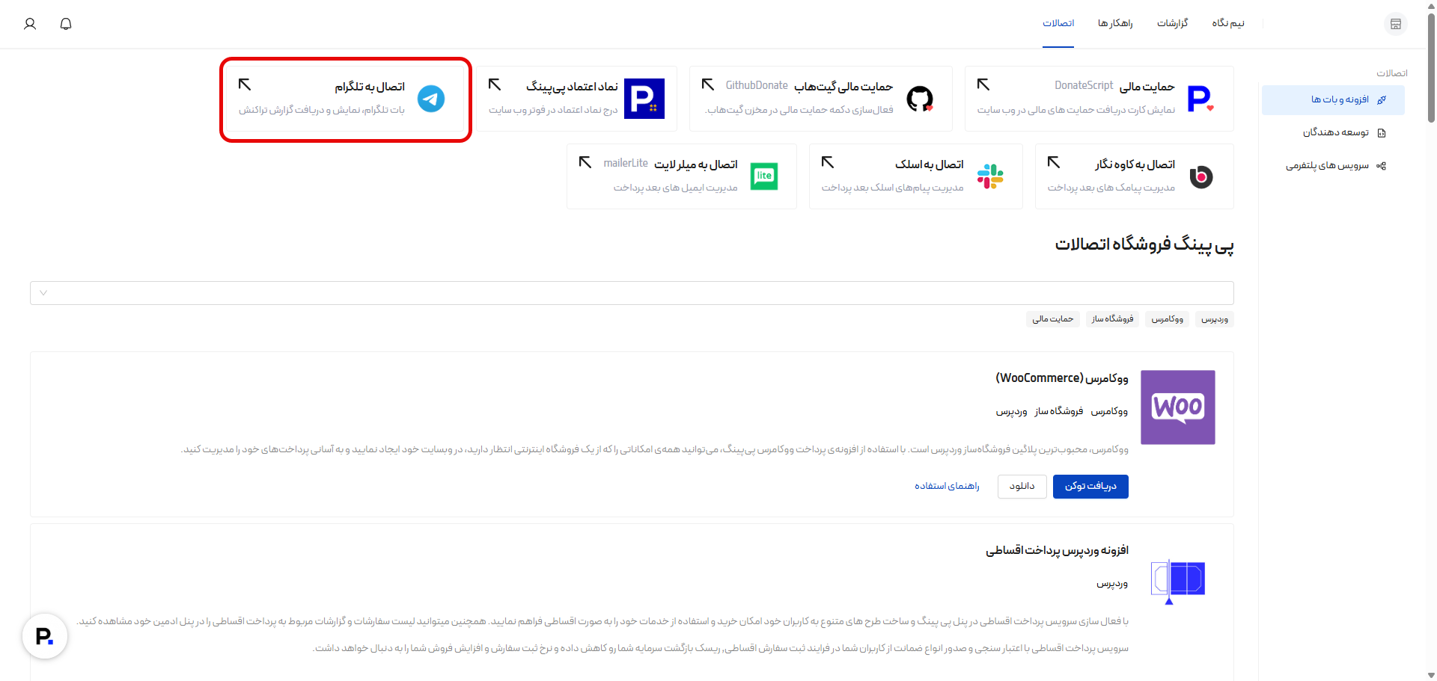
Task: Click arrow on DonateScript card
Action: coord(983,84)
